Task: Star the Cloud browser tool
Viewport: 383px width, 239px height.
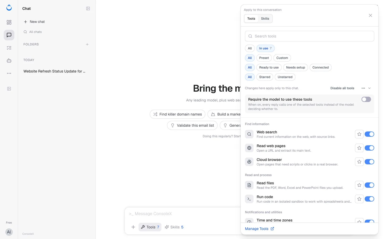Action: pos(359,162)
